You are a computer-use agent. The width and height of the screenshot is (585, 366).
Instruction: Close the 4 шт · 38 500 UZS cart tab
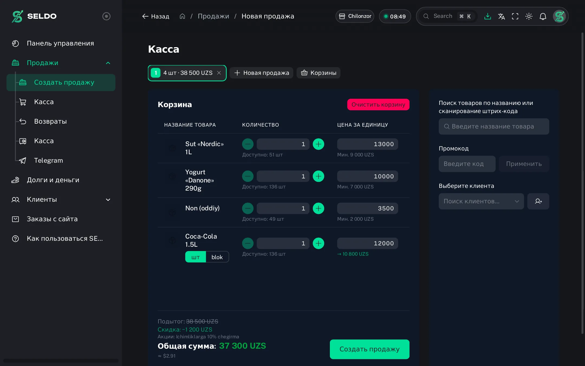[219, 73]
